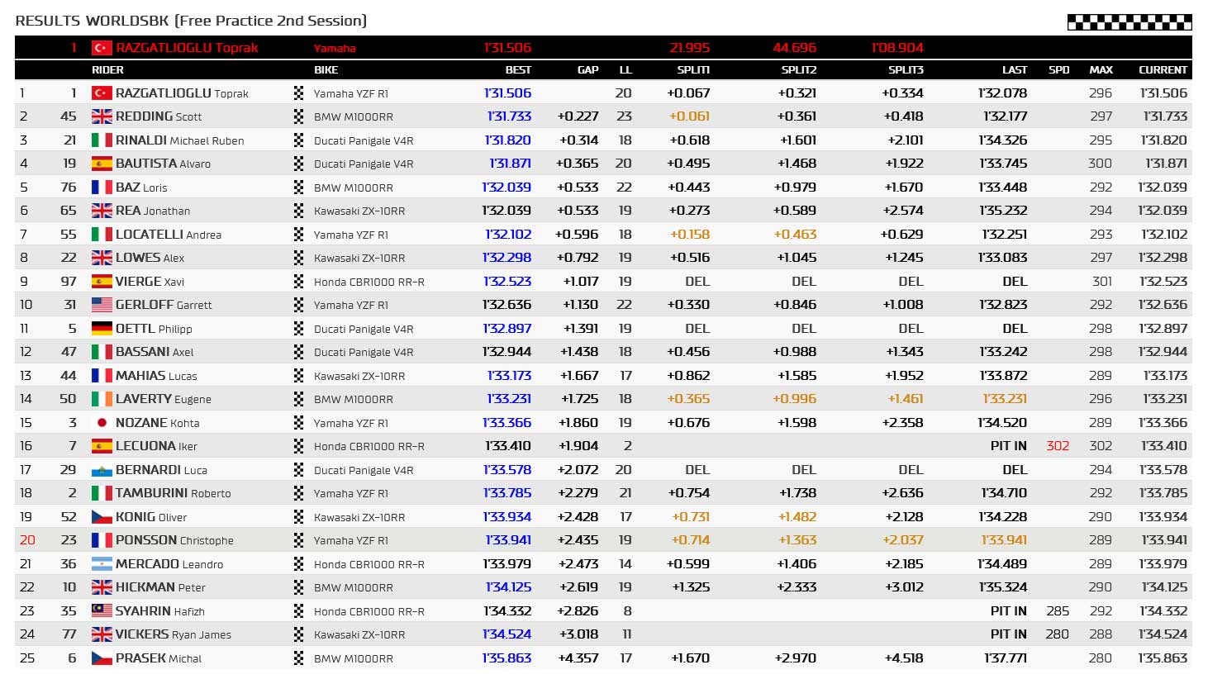
Task: Click rider name 'BAUTISTA Alvaro'
Action: (x=163, y=164)
